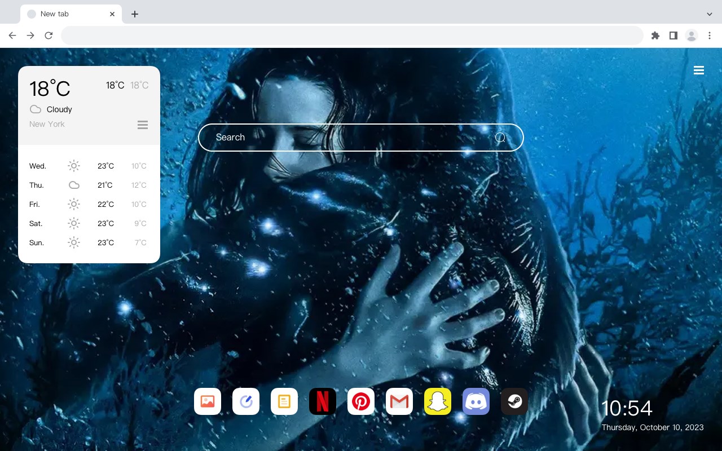Click Sunday's 7°C low temperature

click(x=140, y=242)
